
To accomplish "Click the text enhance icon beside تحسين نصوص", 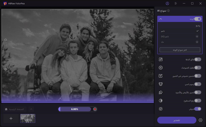I will 160,76.
